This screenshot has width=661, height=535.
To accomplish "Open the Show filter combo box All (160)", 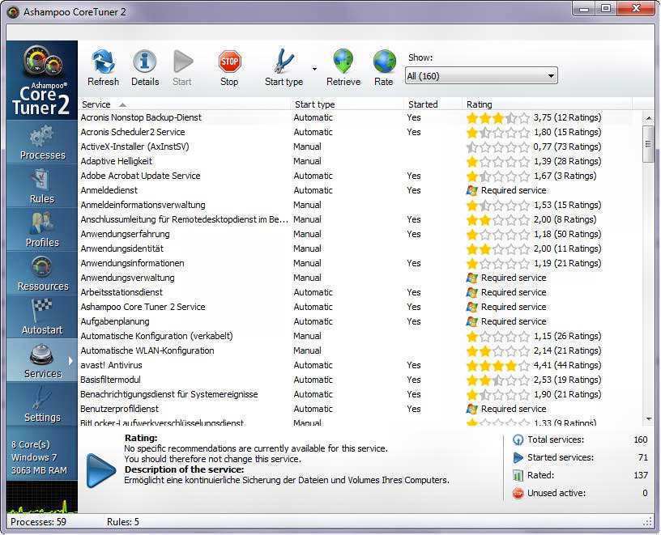I will click(481, 76).
